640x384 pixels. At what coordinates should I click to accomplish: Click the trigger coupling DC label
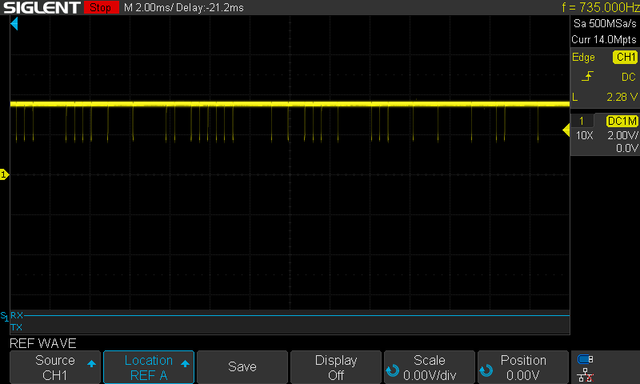pos(629,77)
